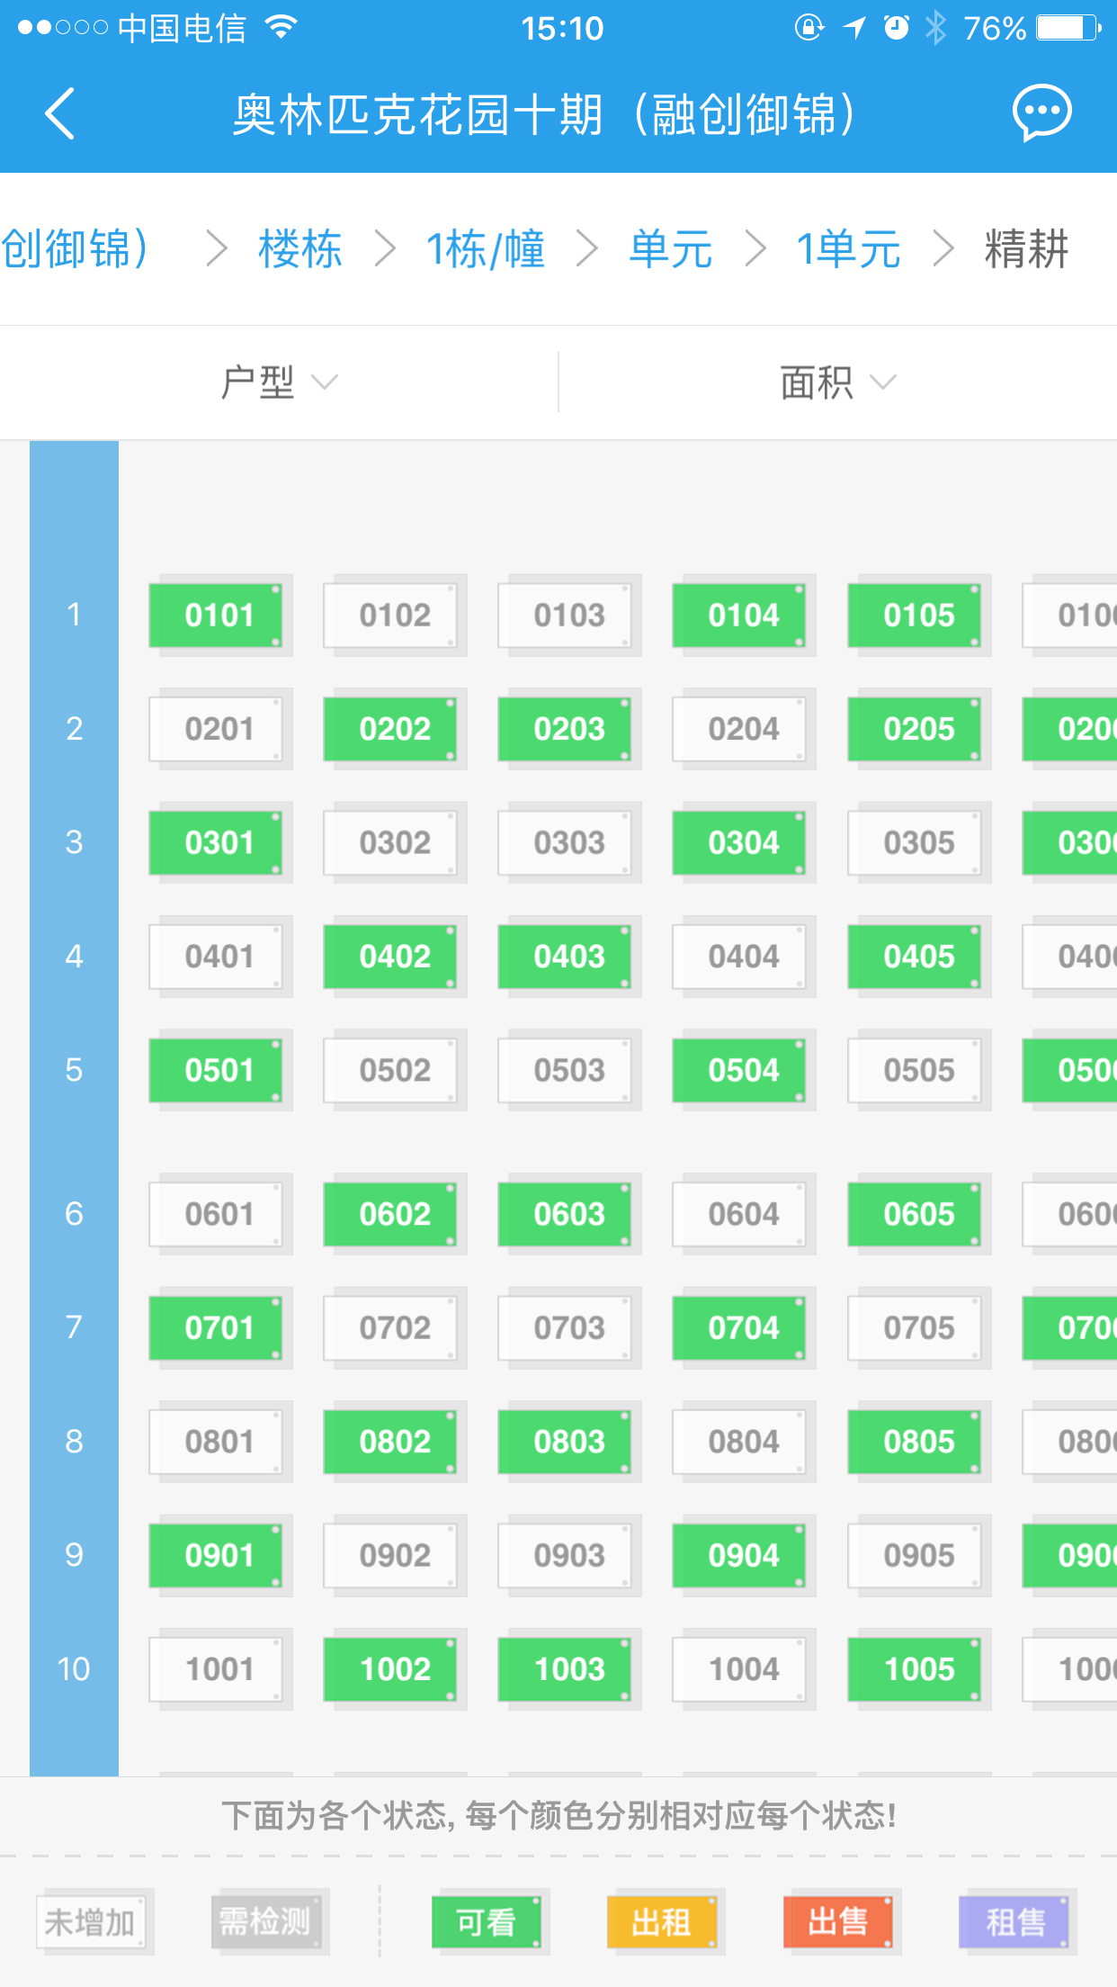Click the orange 出租 legend swatch

(x=662, y=1923)
